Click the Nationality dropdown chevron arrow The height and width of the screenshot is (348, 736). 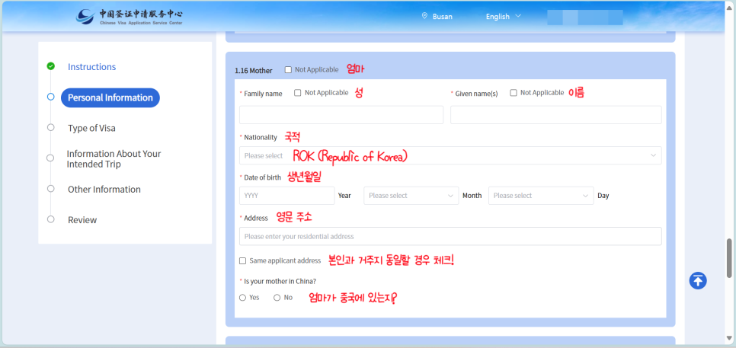654,155
